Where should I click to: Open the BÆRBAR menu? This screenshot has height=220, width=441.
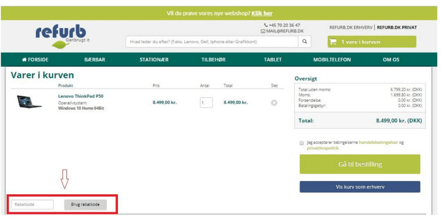[95, 59]
